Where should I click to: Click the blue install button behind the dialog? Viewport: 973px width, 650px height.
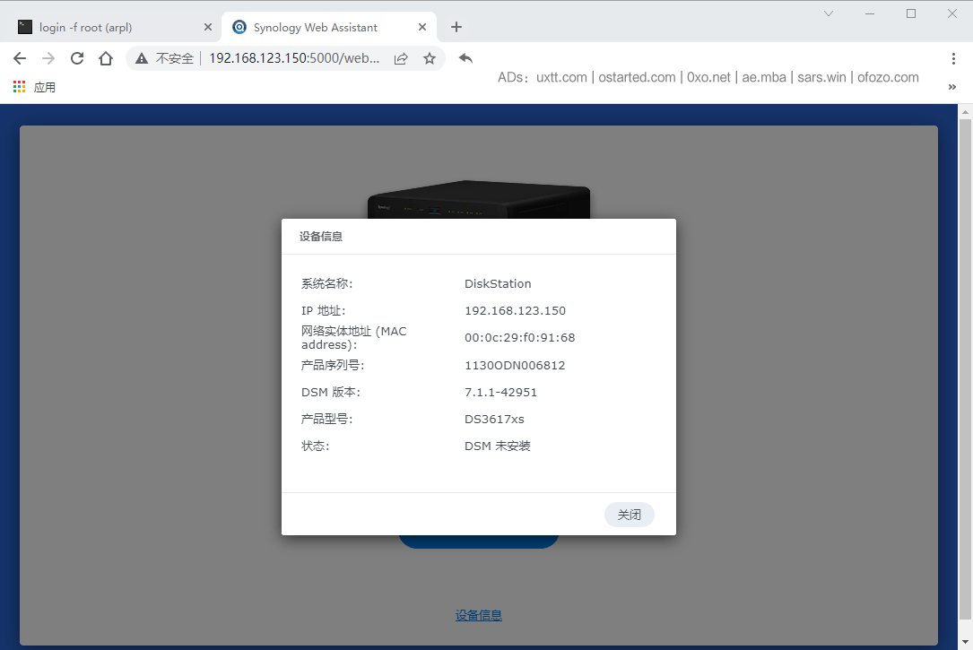pyautogui.click(x=479, y=542)
